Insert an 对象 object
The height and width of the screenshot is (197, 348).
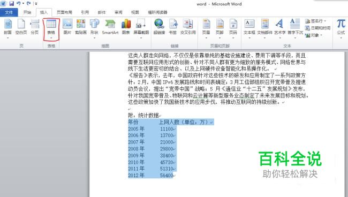[313, 35]
